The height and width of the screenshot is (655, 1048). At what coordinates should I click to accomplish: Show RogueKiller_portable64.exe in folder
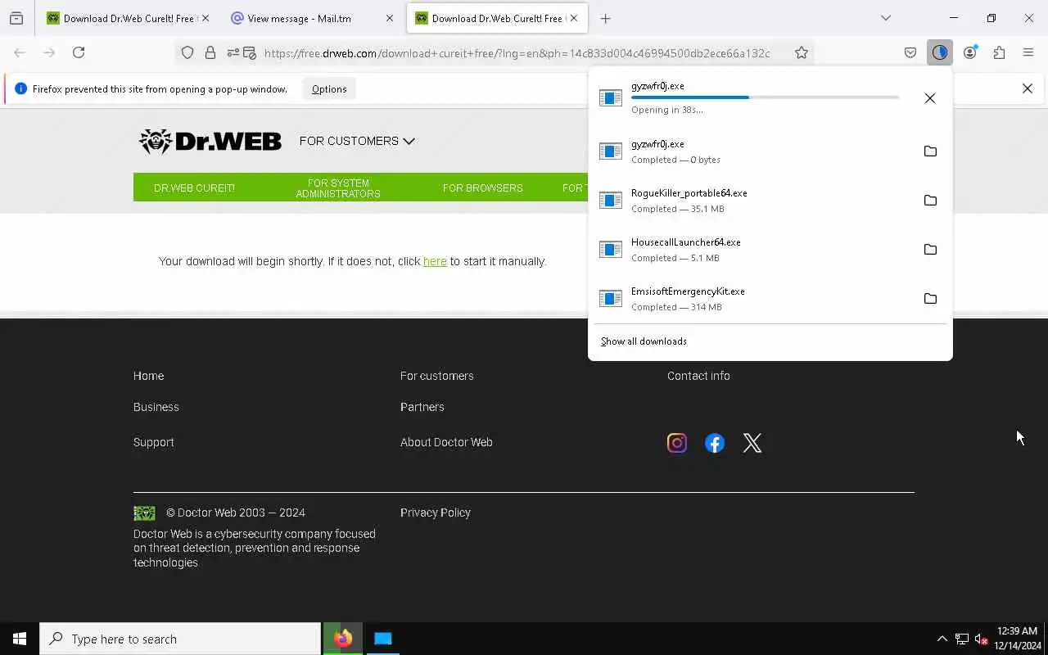click(930, 201)
